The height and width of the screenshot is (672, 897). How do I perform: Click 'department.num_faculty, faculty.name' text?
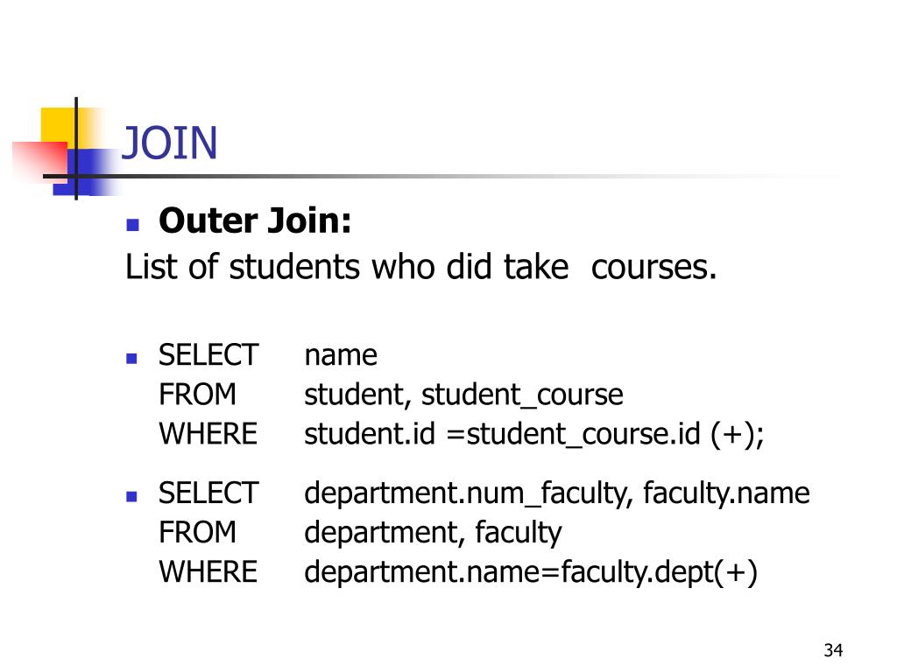pyautogui.click(x=557, y=493)
